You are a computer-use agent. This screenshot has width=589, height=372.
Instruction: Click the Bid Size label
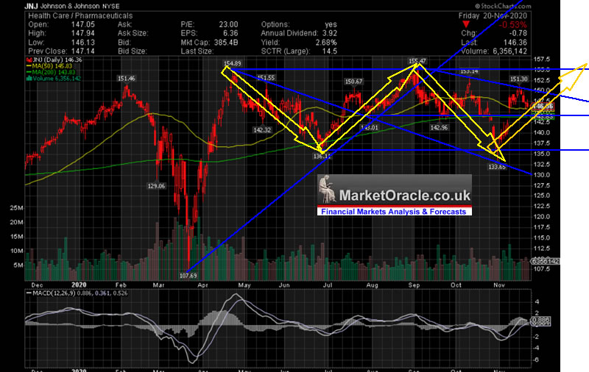(133, 51)
